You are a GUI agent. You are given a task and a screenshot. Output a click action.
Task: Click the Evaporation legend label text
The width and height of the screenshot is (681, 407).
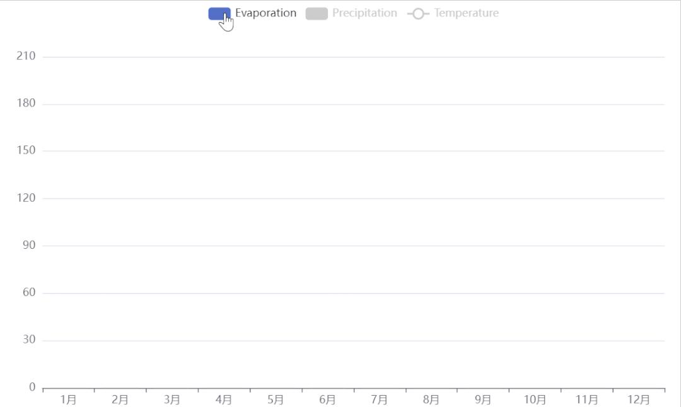pyautogui.click(x=265, y=13)
